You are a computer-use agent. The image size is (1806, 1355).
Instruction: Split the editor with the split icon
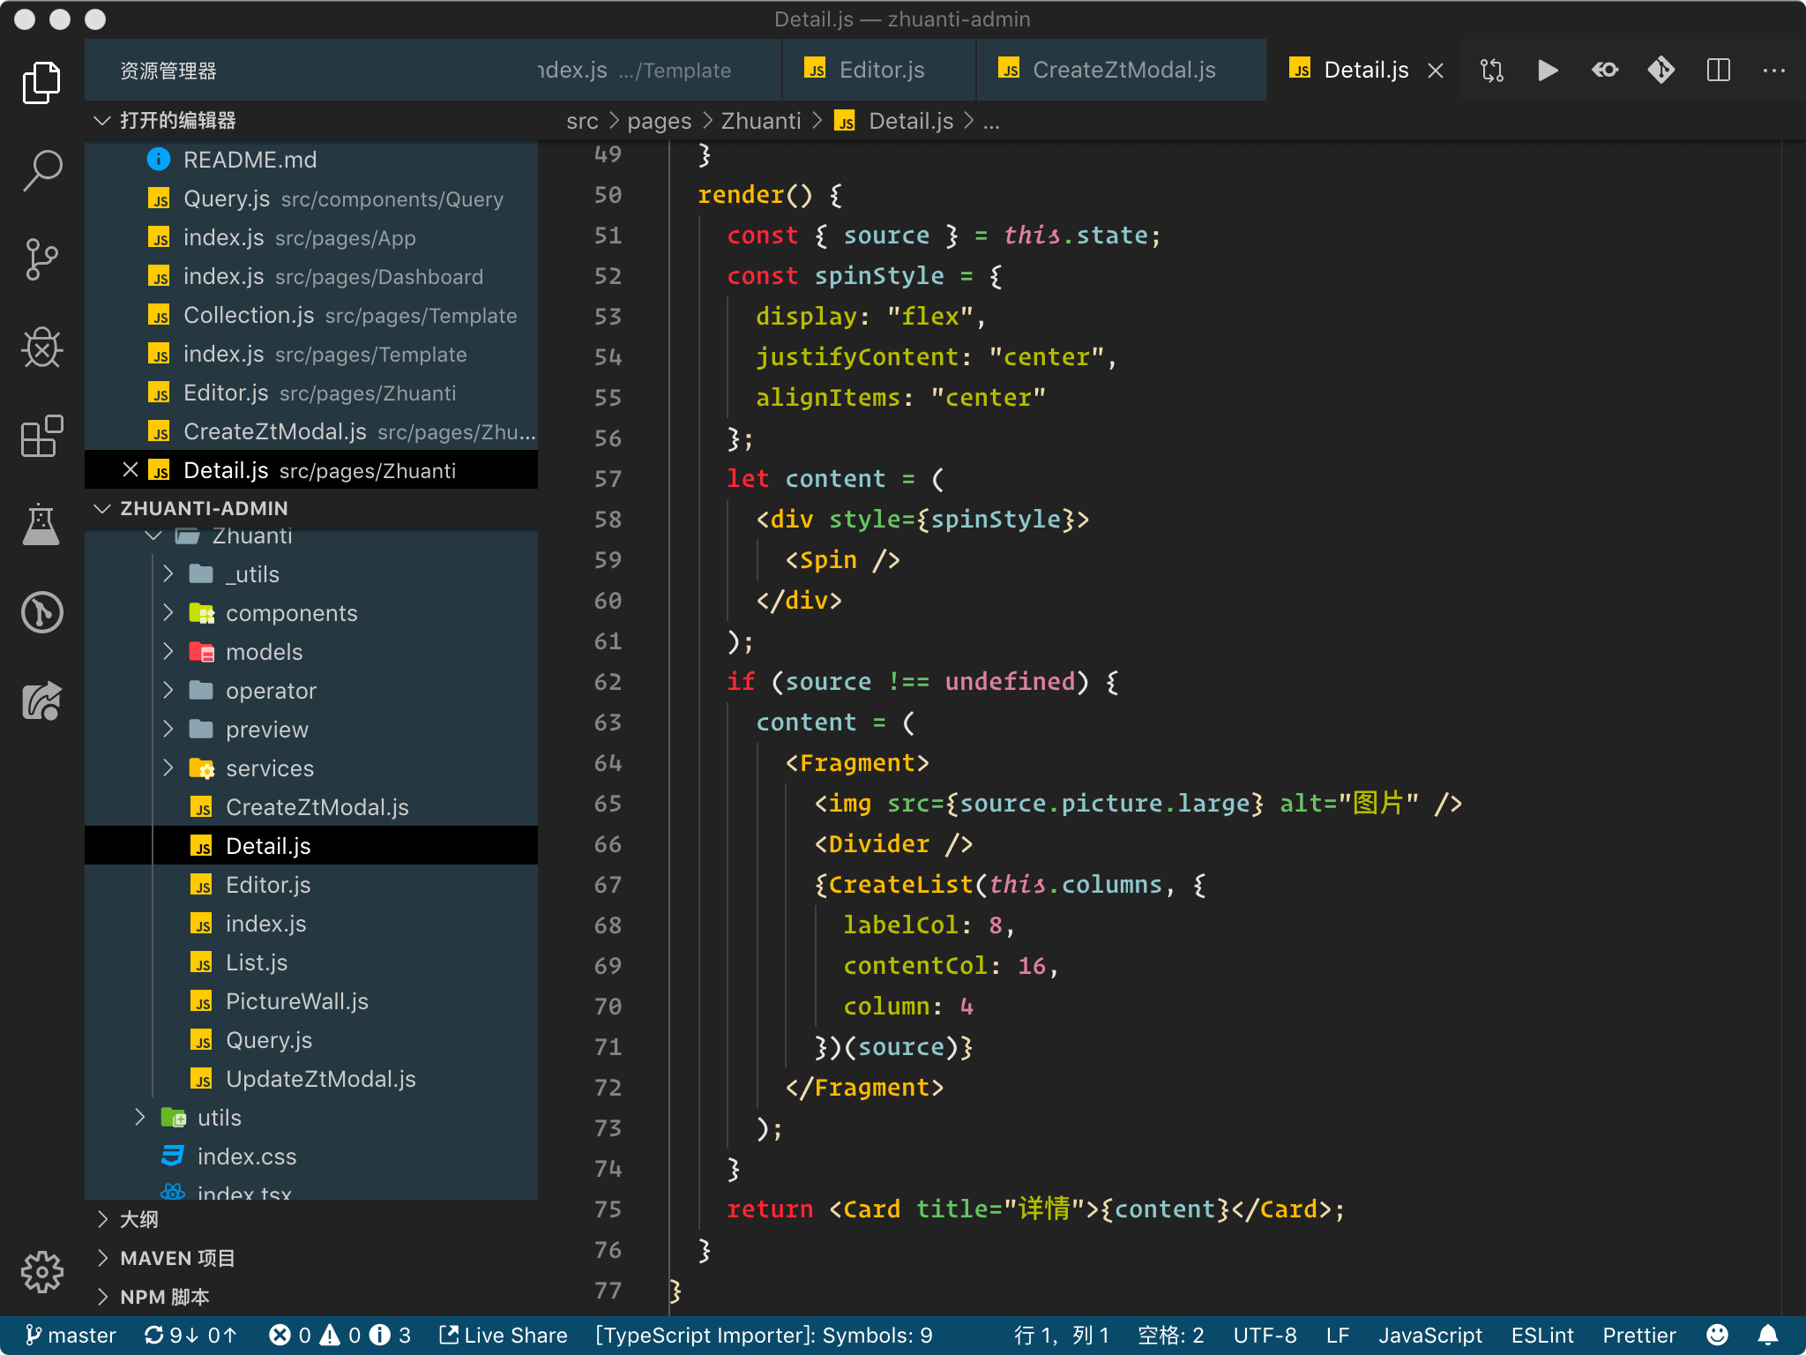[1719, 70]
